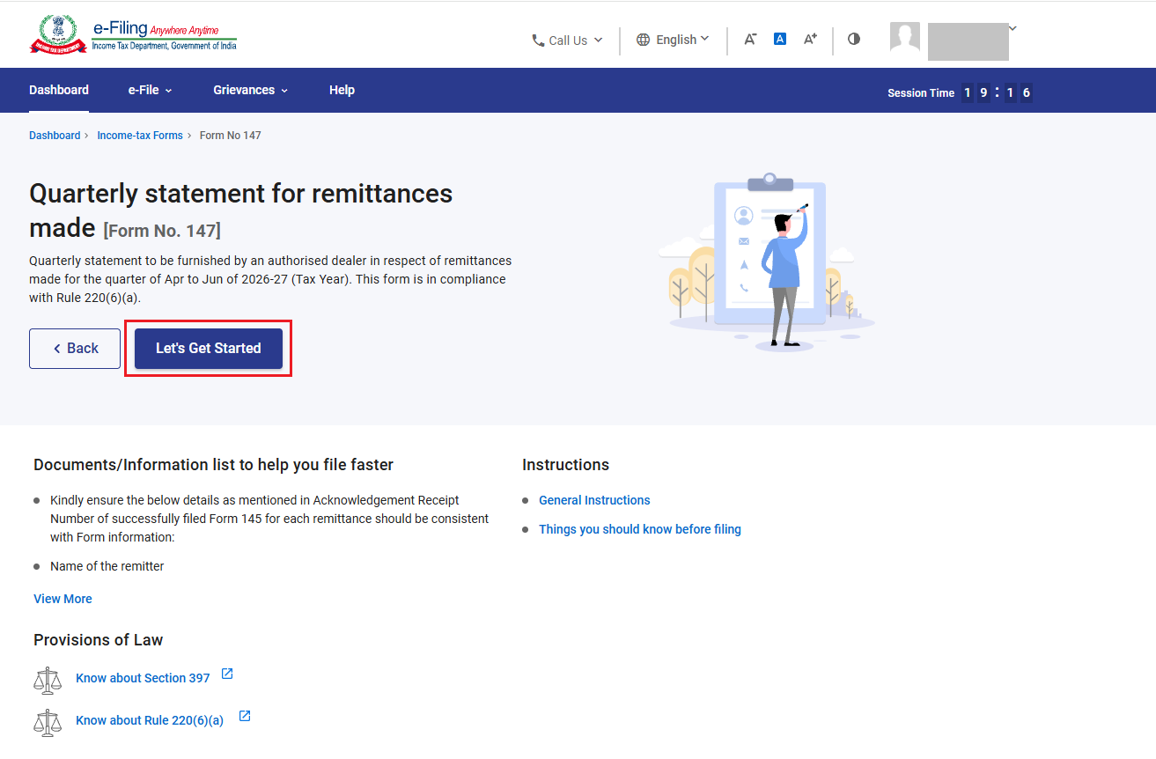Image resolution: width=1156 pixels, height=759 pixels.
Task: Decrease font size with the A- icon
Action: click(750, 39)
